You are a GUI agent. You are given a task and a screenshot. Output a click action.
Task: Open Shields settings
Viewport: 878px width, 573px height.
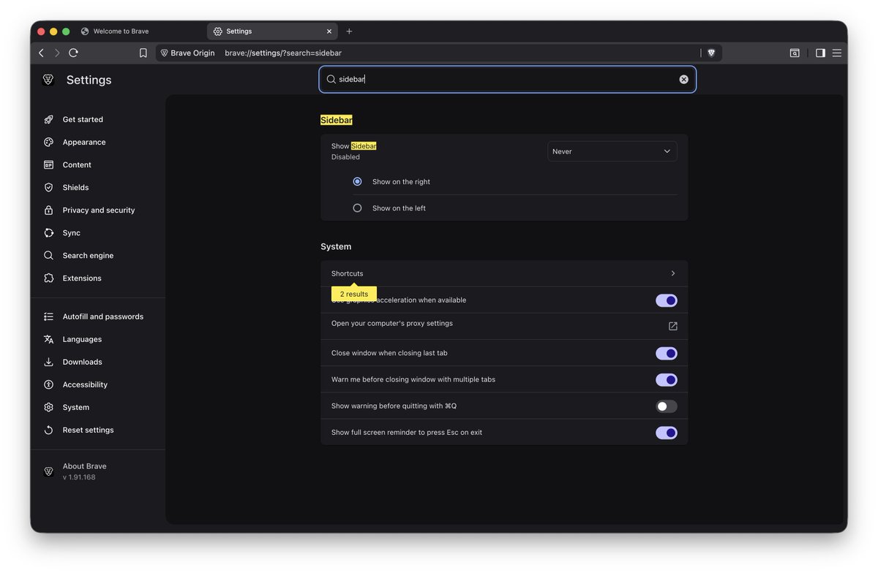(x=75, y=187)
